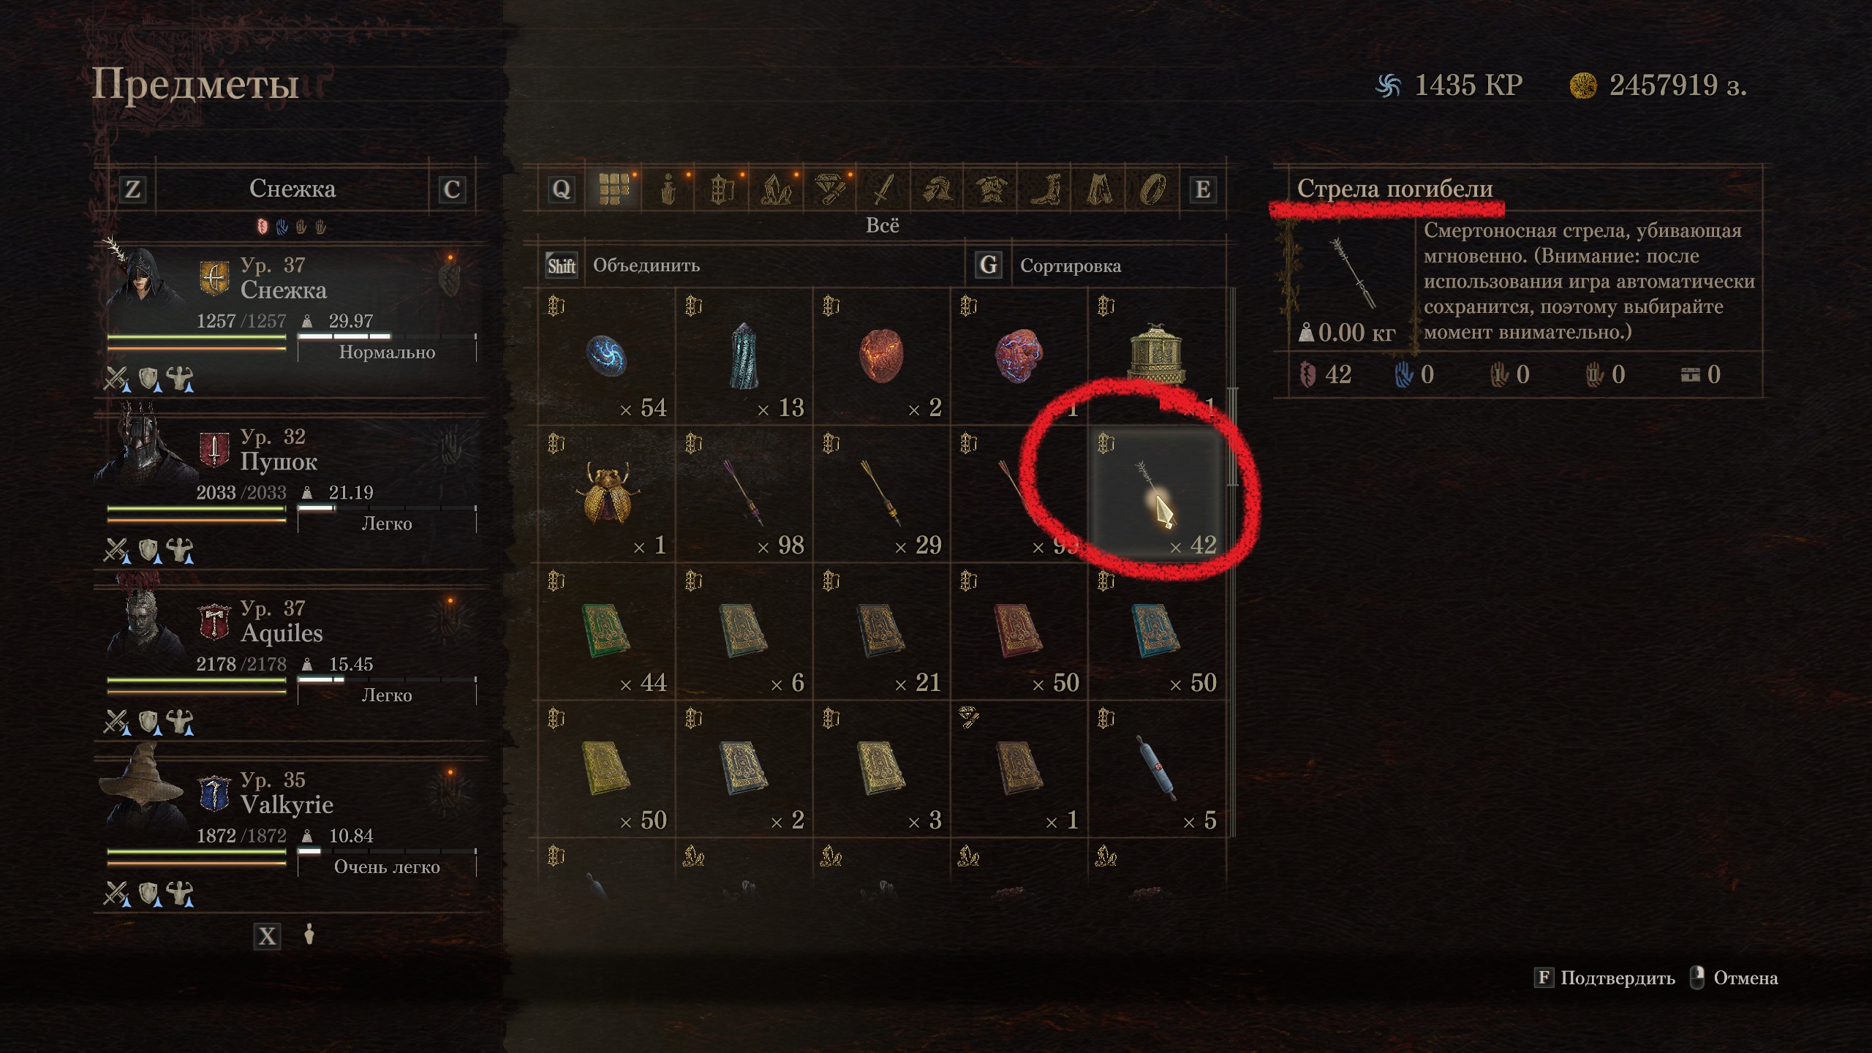Choose the boots leg armor category icon
1872x1053 pixels.
tap(1045, 190)
